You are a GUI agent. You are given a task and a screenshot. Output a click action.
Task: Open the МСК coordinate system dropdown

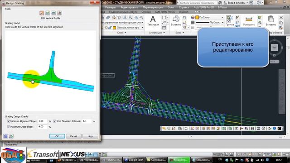[275, 62]
